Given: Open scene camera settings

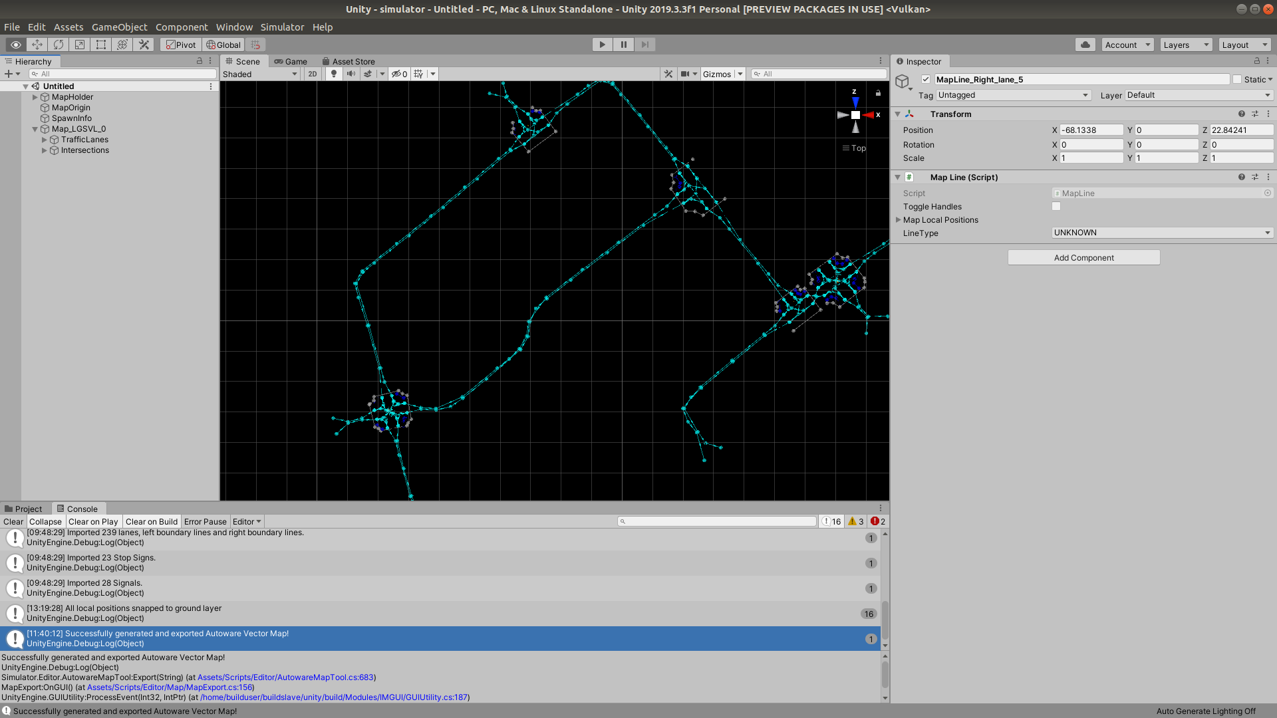Looking at the screenshot, I should point(685,74).
